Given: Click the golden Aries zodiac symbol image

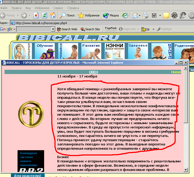Looking at the screenshot, I should coord(31,114).
